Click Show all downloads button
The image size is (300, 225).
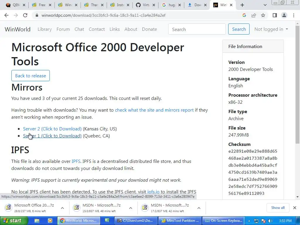point(278,208)
